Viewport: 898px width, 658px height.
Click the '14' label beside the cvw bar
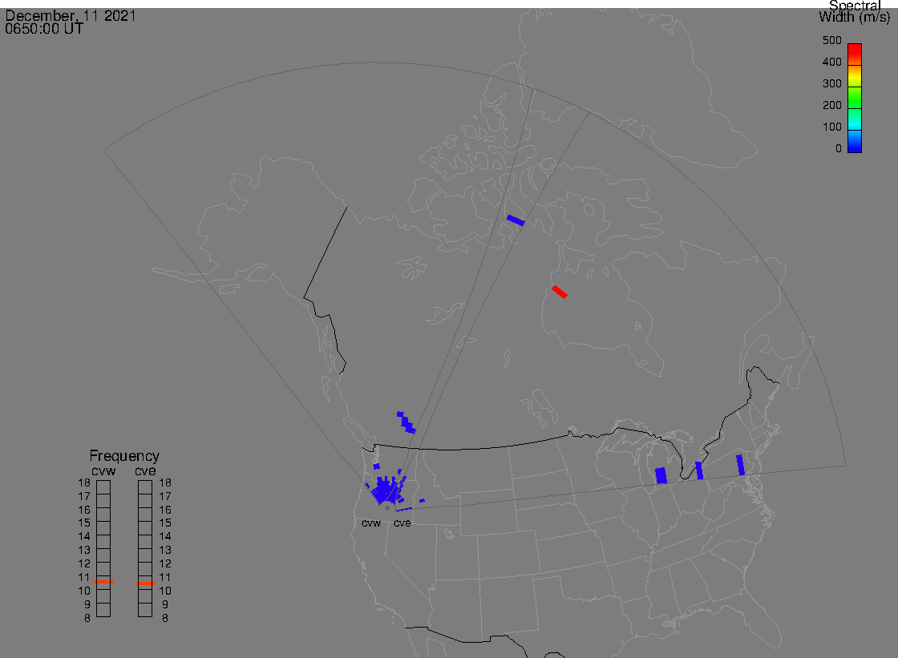[84, 537]
